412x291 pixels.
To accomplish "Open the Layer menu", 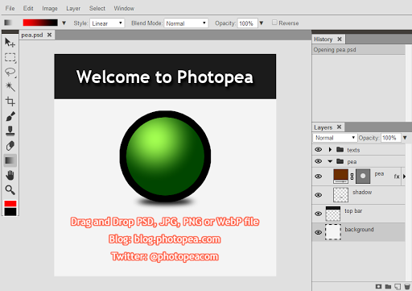I will pos(73,9).
